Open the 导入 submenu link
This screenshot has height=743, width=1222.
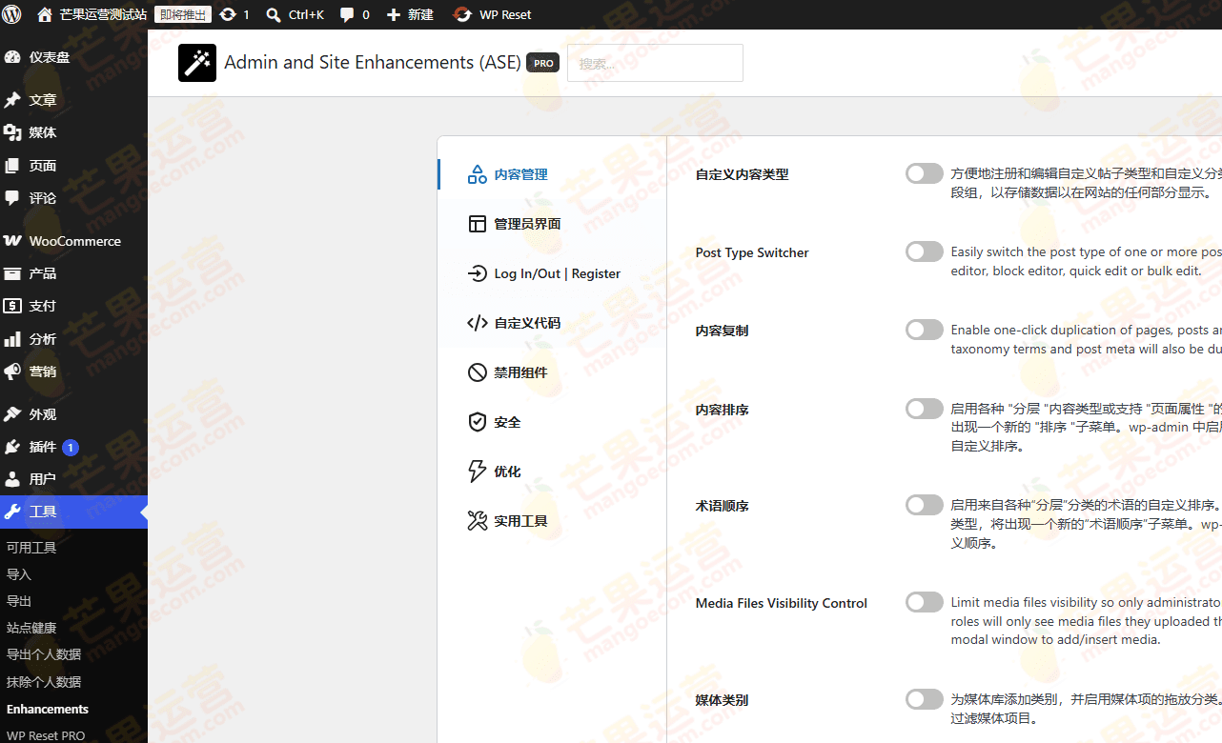[x=19, y=574]
